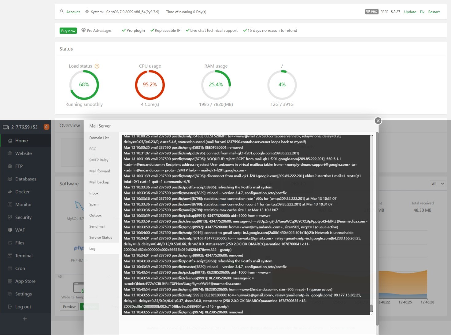Open the App Store grid icon

pyautogui.click(x=10, y=281)
